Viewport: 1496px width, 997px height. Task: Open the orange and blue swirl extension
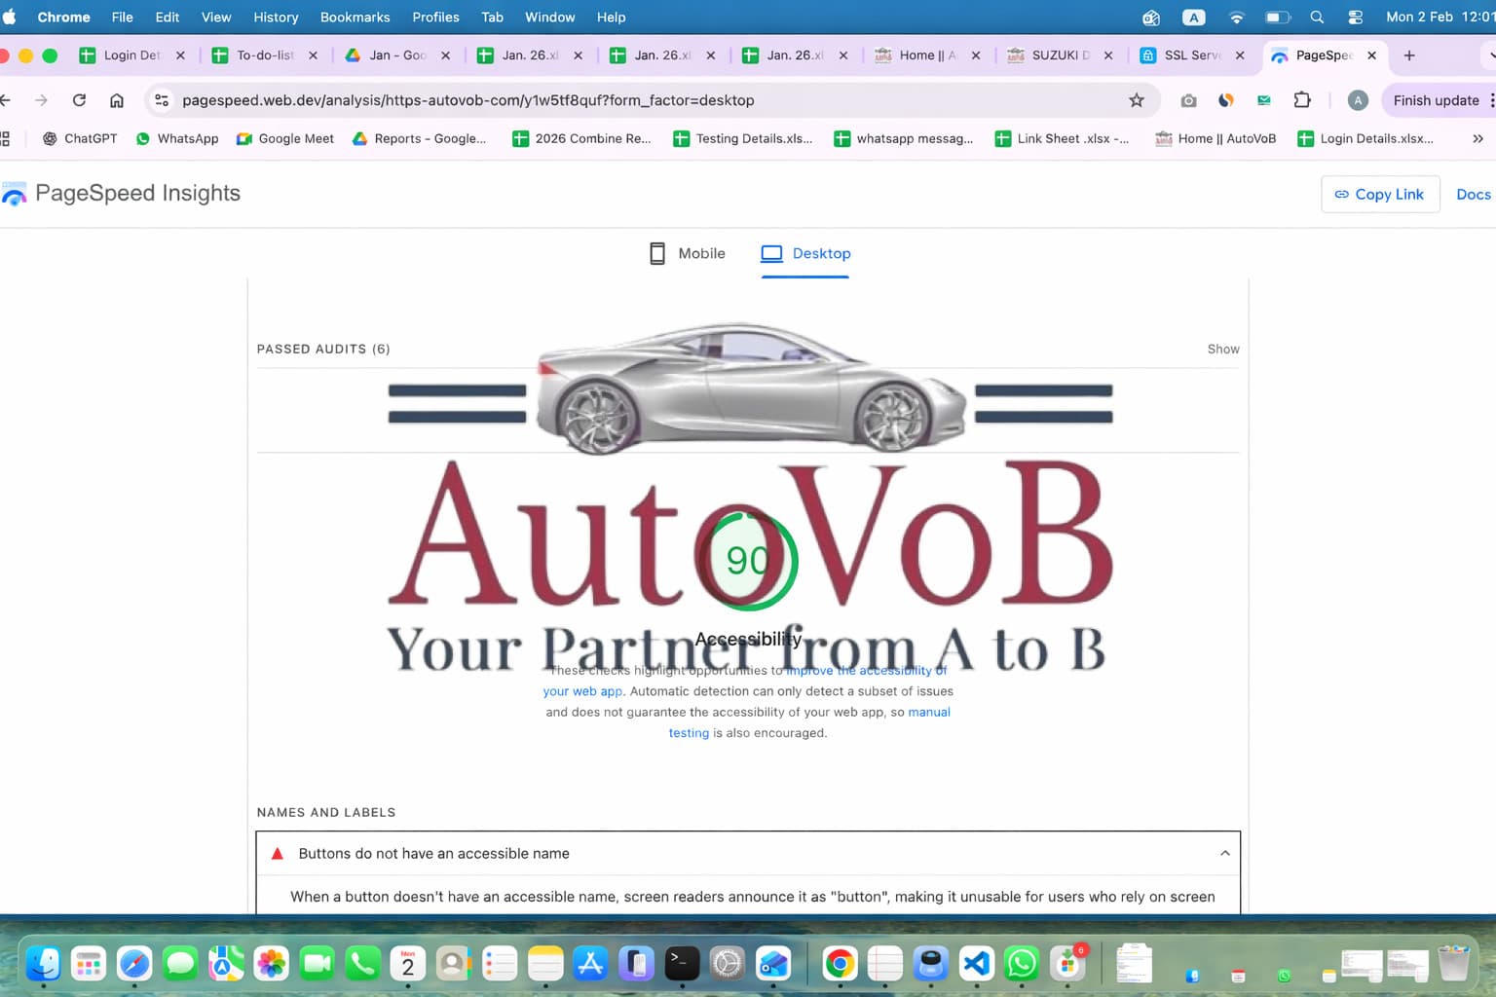[1226, 100]
